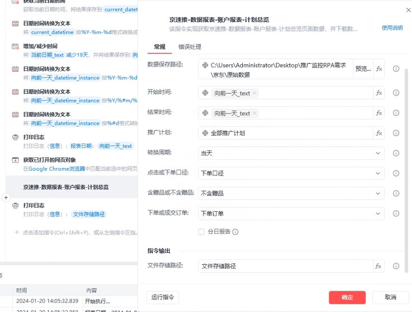Switch to the 常规 tab
412x312 pixels.
(160, 47)
